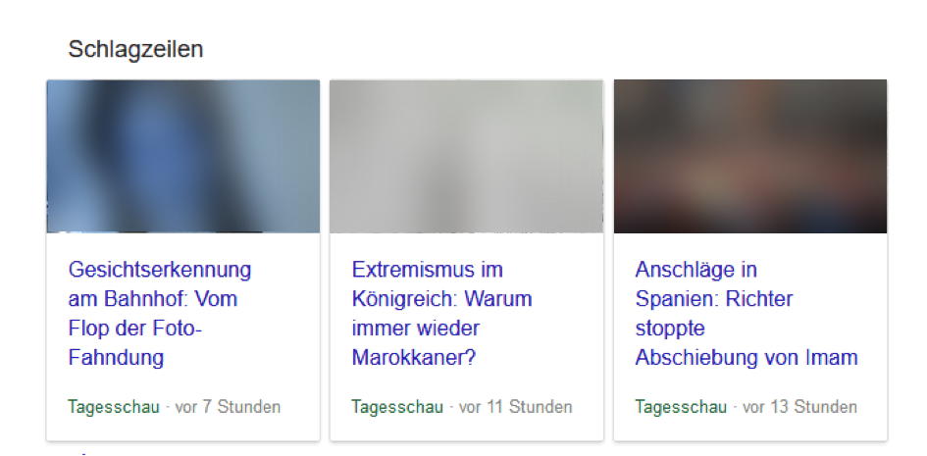The width and height of the screenshot is (927, 456).
Task: Open headline 'Anschläge in Spanien' article
Action: pos(747,313)
